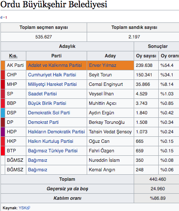This screenshot has width=179, height=211.
Task: Click the AK Parti orange color swatch
Action: coord(3,65)
